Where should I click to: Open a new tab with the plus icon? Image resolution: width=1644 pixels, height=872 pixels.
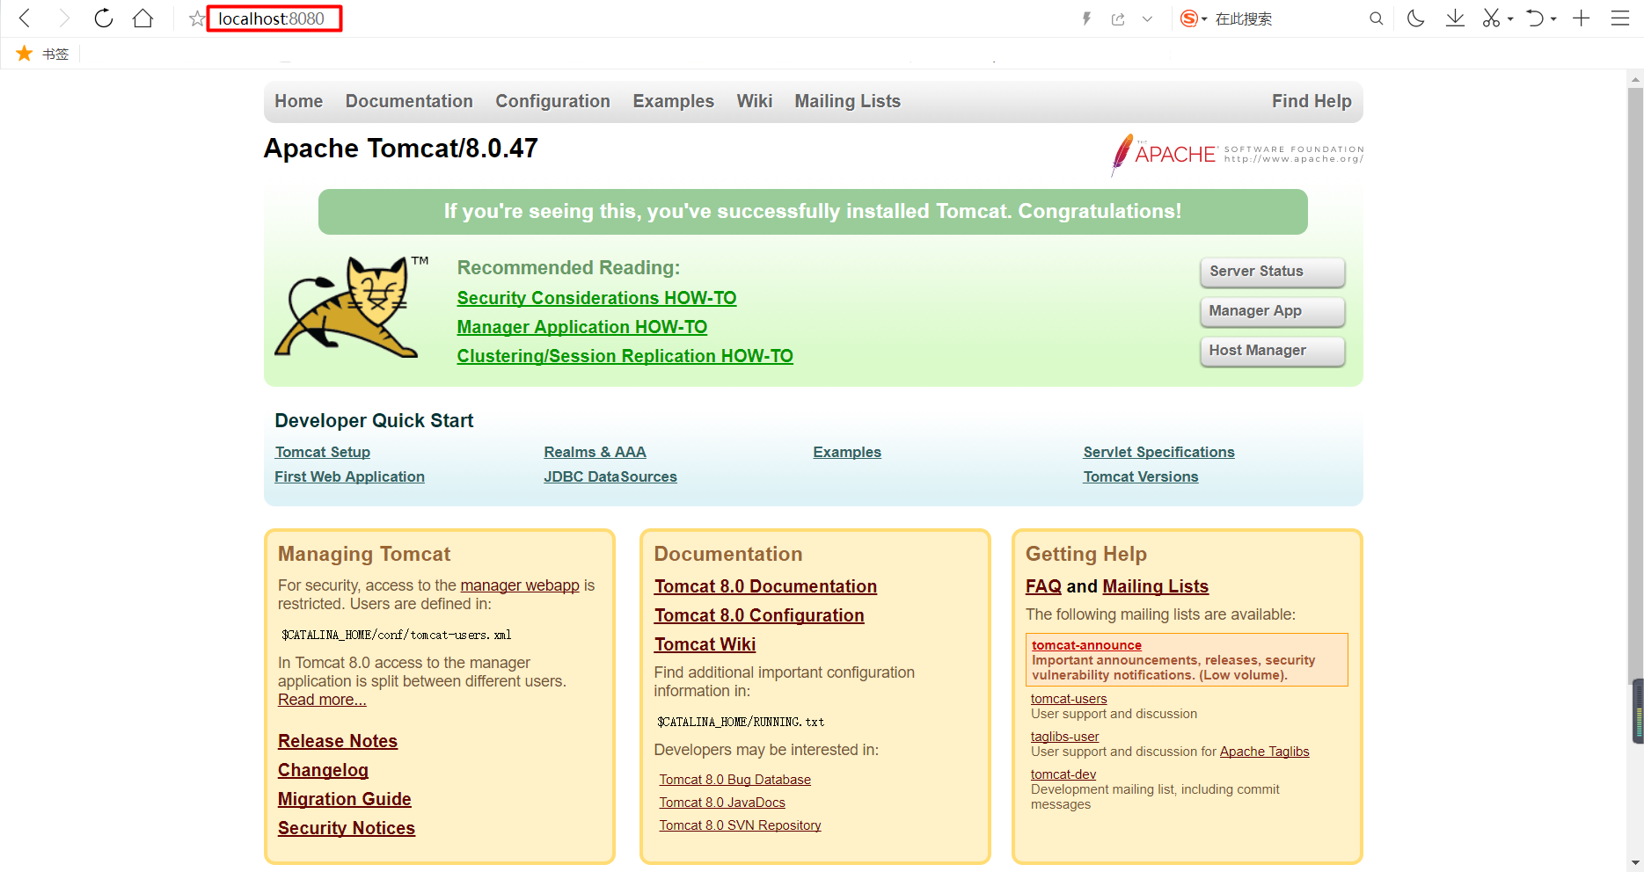point(1582,18)
